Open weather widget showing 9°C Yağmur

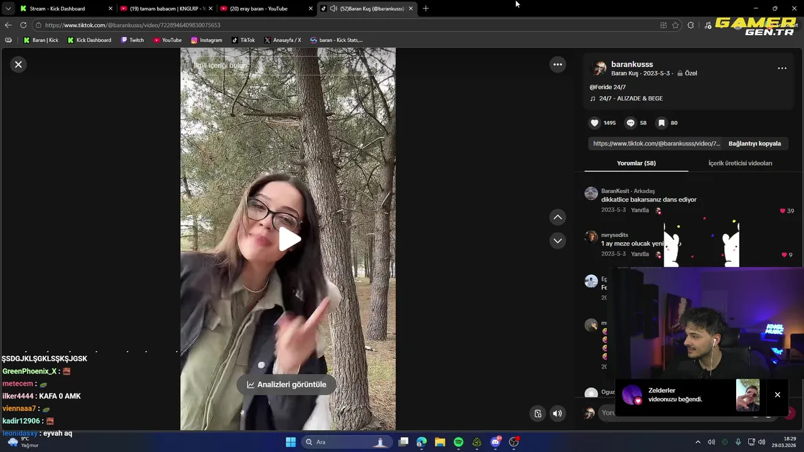point(22,442)
